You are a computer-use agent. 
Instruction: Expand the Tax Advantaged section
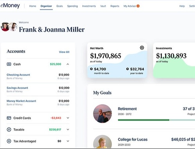click(68, 141)
